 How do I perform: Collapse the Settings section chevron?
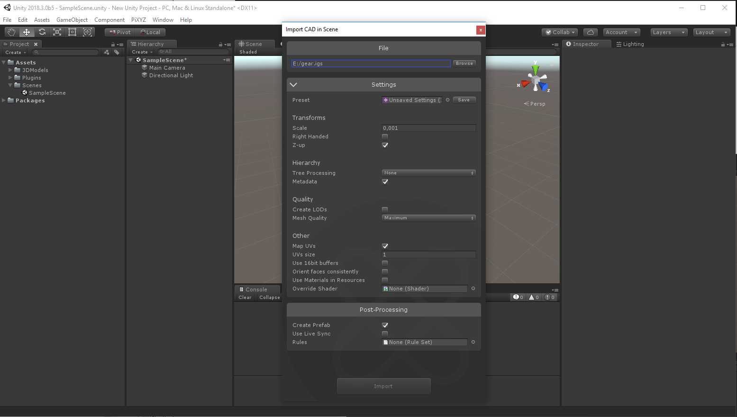[293, 85]
